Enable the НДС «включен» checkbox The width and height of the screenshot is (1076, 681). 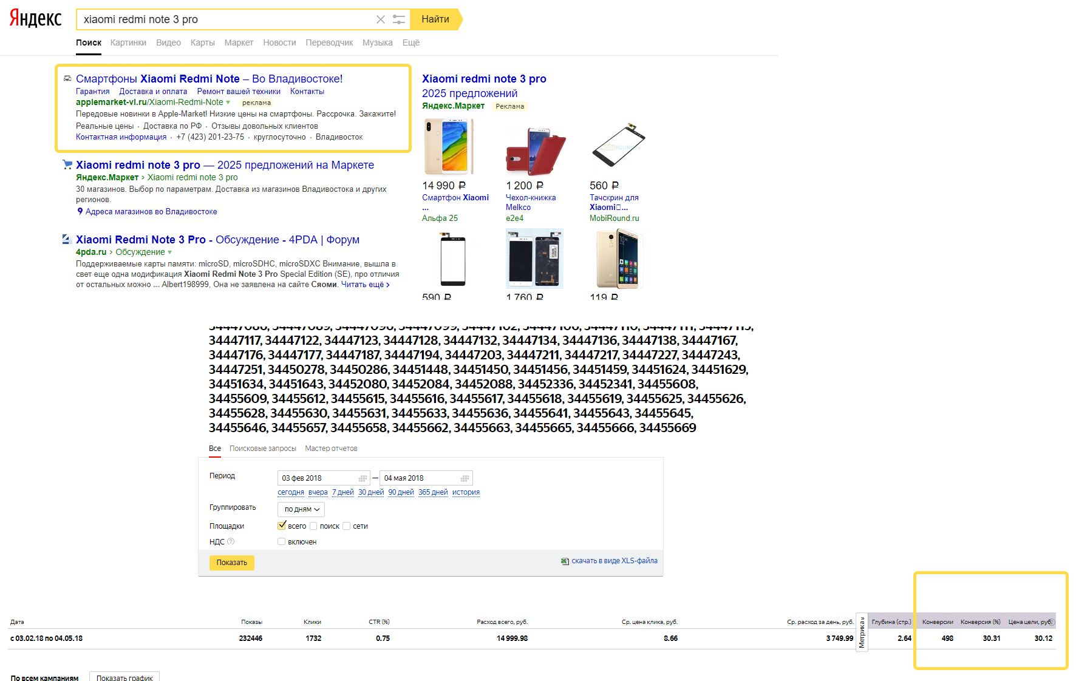click(x=281, y=541)
